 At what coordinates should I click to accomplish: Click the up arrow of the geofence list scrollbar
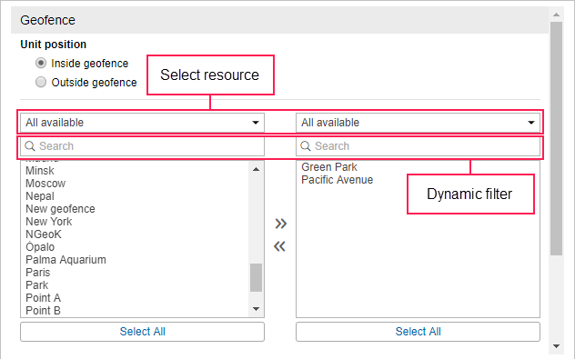pos(256,169)
